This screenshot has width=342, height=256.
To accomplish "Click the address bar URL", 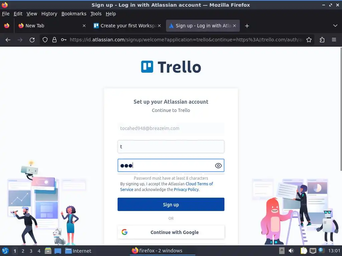I will point(186,40).
